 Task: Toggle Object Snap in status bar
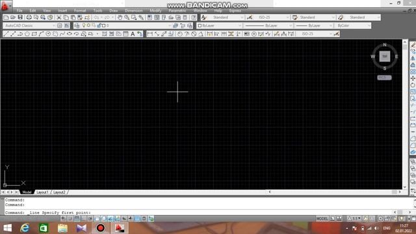coord(97,218)
